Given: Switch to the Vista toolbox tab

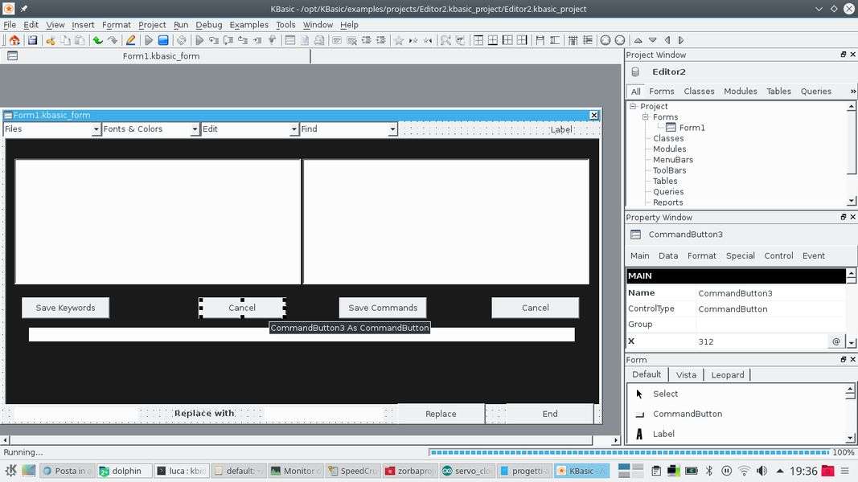Looking at the screenshot, I should click(x=686, y=374).
